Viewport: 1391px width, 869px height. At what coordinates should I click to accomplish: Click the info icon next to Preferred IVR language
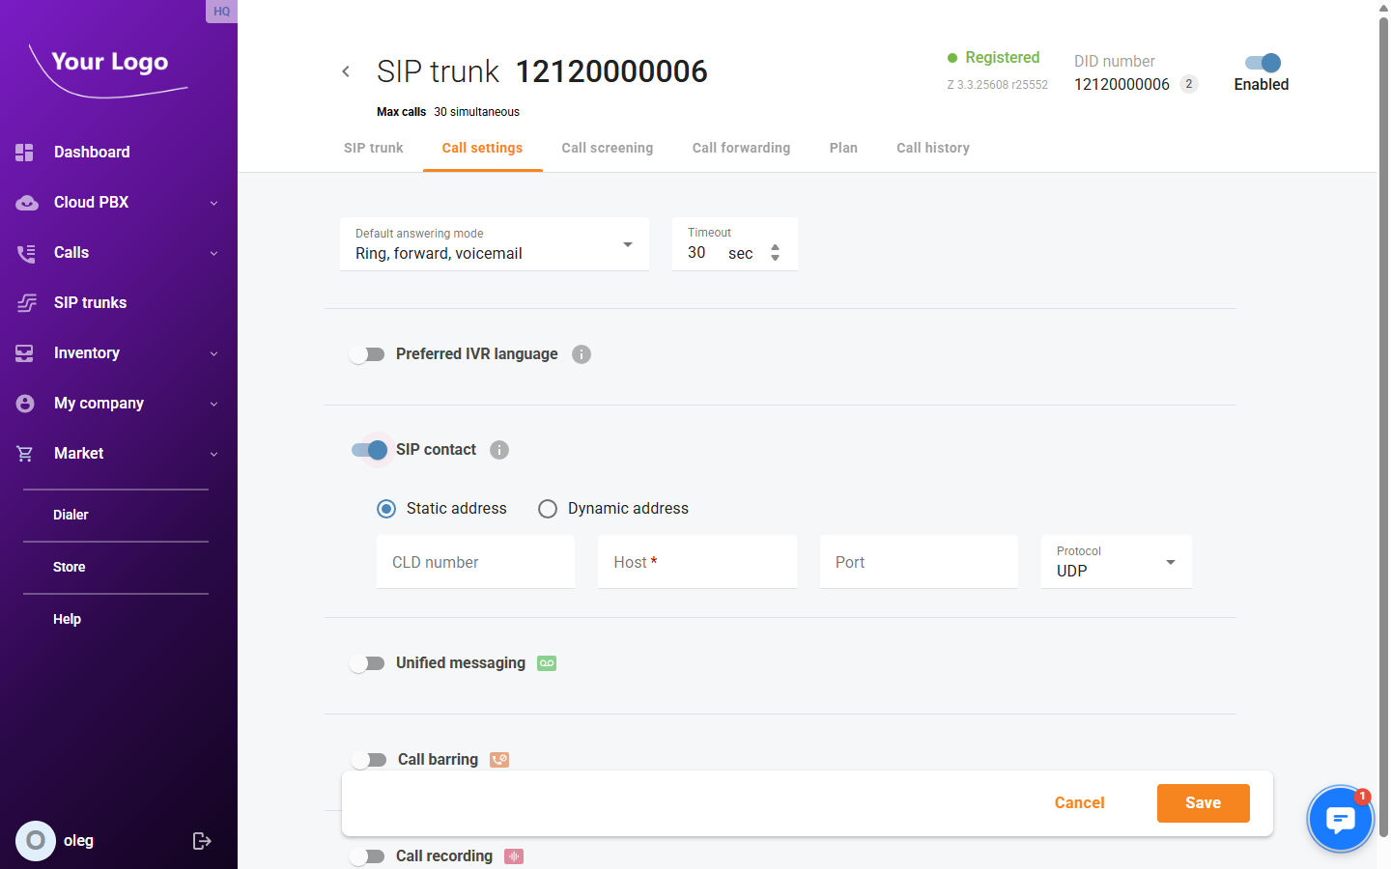(581, 353)
